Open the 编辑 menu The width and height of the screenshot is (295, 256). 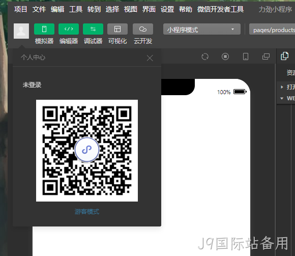point(57,9)
